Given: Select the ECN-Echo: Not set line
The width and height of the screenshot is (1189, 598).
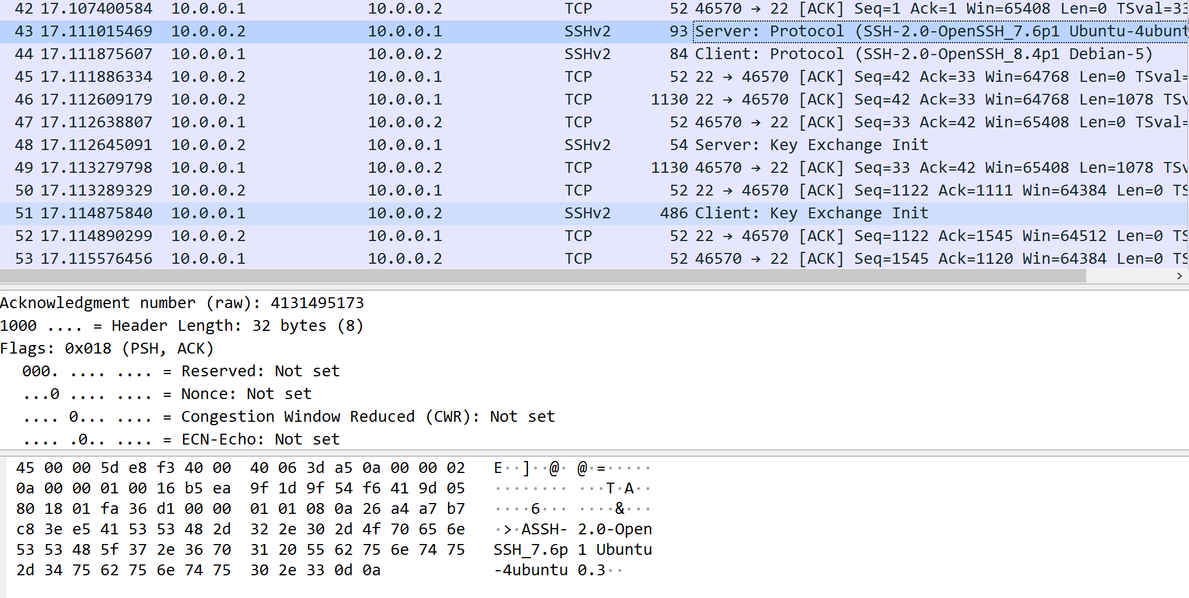Looking at the screenshot, I should click(x=181, y=439).
